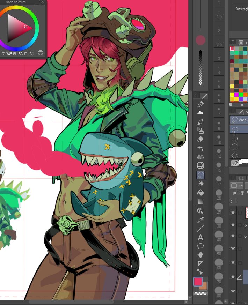
Task: Select the 'Área' lasso sub tool group
Action: 239,120
